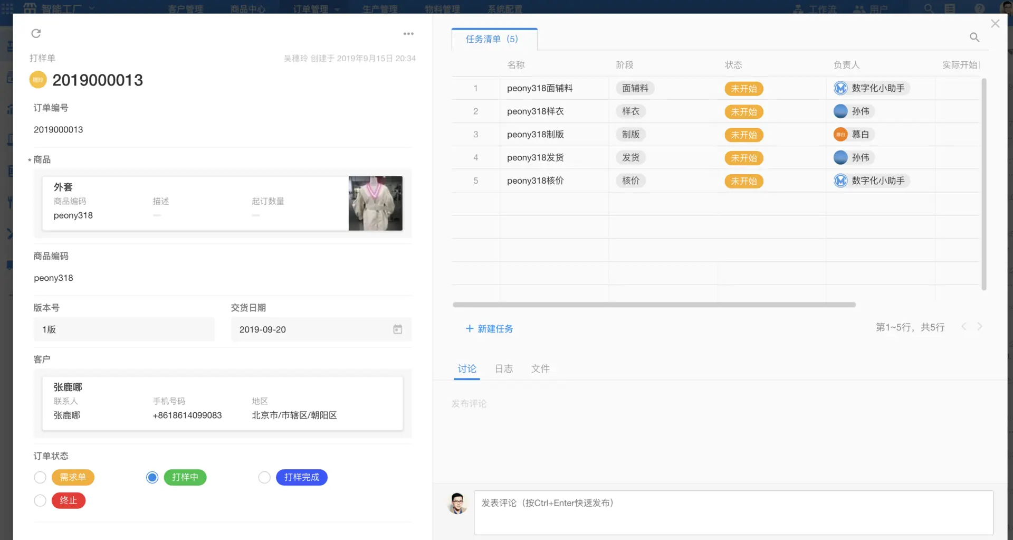Click the coat product thumbnail image

[x=375, y=203]
